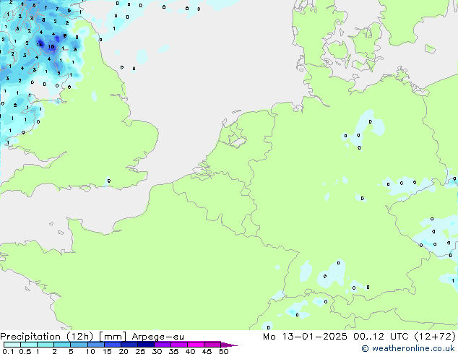Click the 'Arpege-eu' model name text
The width and height of the screenshot is (458, 354).
[x=157, y=337]
